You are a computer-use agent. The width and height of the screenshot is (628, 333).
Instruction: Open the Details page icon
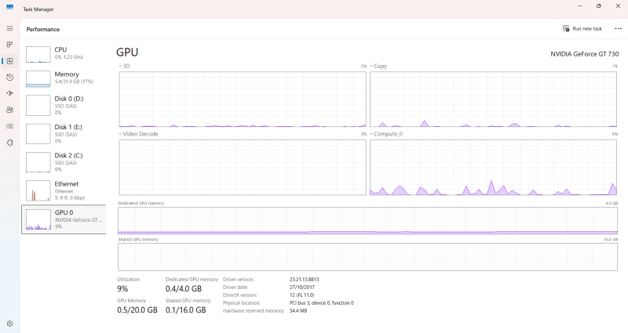[9, 126]
